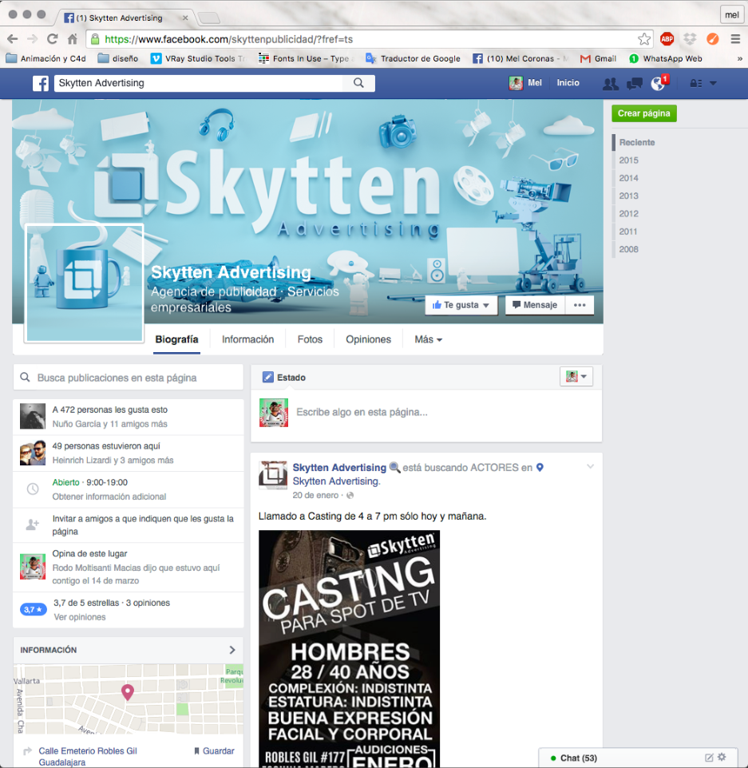Open chat settings gear icon

722,758
